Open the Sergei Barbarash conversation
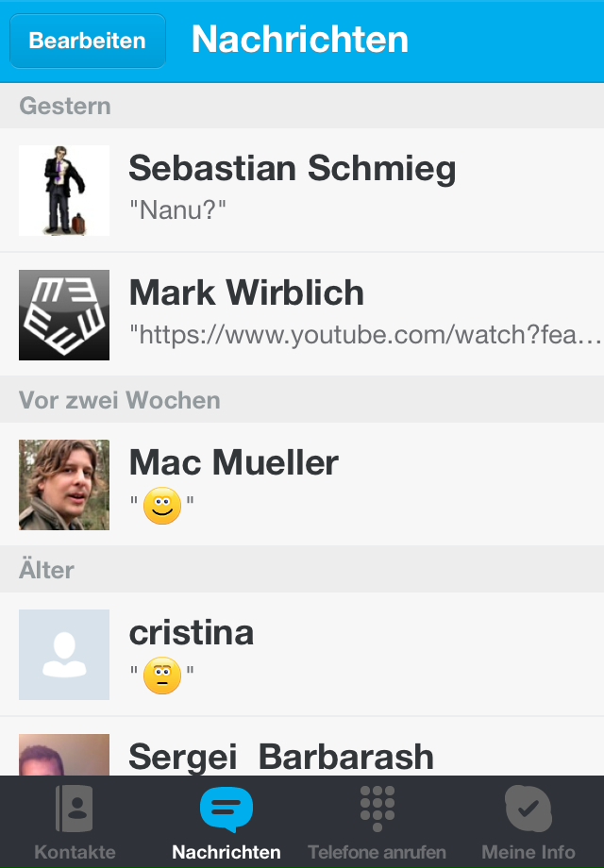604x868 pixels. click(281, 757)
